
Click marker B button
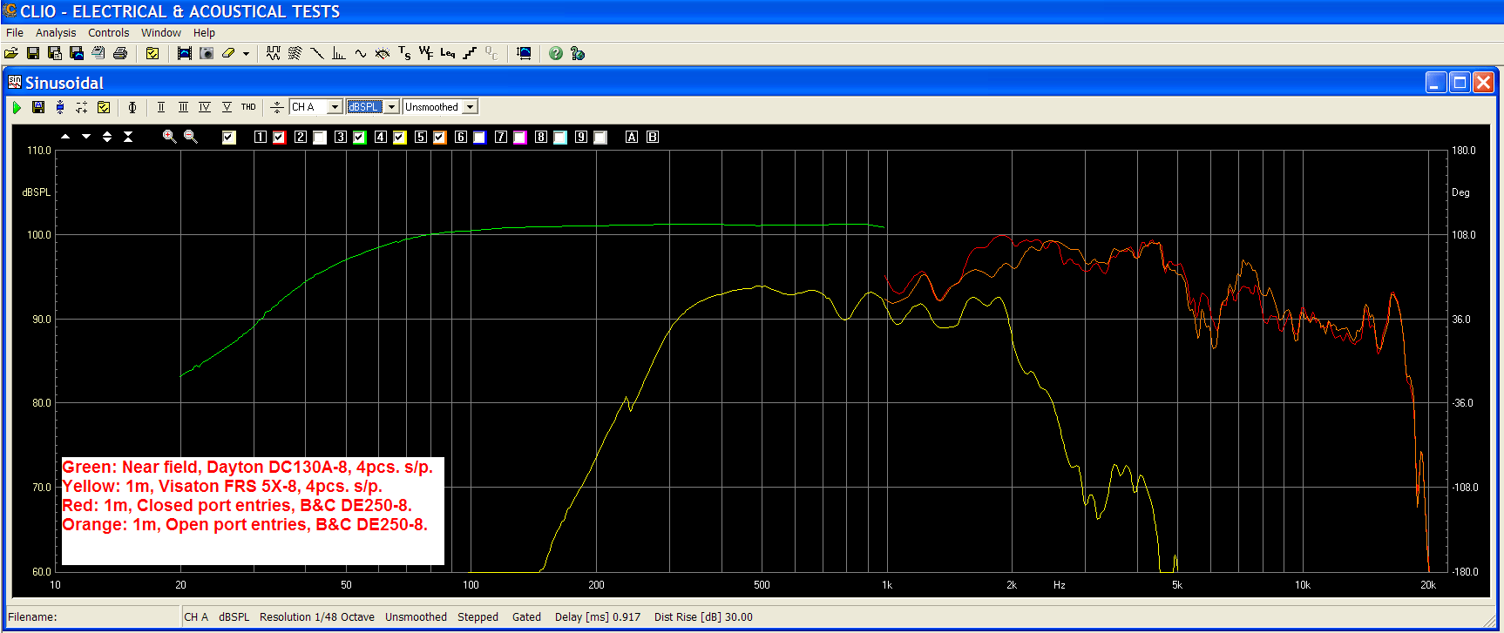pos(653,137)
